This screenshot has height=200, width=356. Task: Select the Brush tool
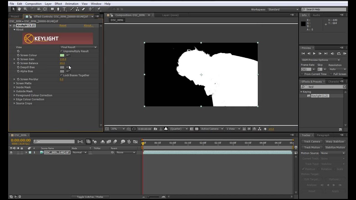pyautogui.click(x=72, y=9)
